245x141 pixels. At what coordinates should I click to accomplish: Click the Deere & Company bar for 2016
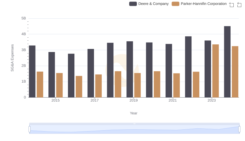pos(71,76)
